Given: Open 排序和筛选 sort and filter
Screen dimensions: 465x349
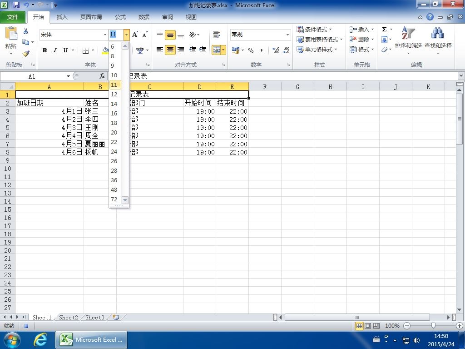Looking at the screenshot, I should 408,40.
